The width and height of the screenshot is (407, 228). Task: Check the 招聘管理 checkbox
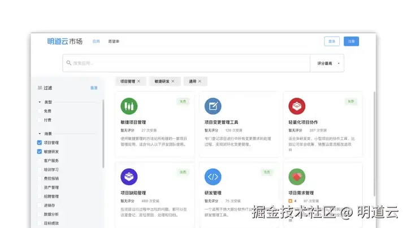(x=40, y=196)
